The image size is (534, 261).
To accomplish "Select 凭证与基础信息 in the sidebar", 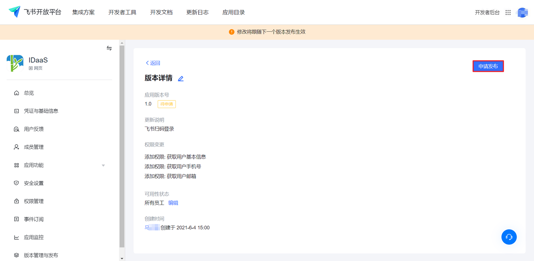I will tap(41, 111).
